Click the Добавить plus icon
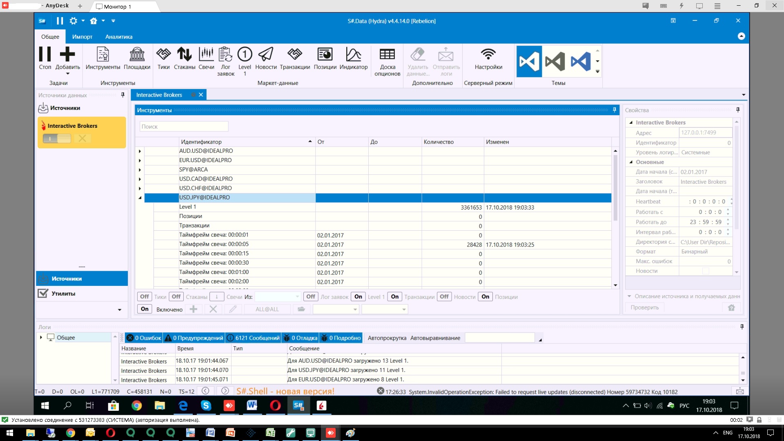Viewport: 784px width, 441px height. 67,54
